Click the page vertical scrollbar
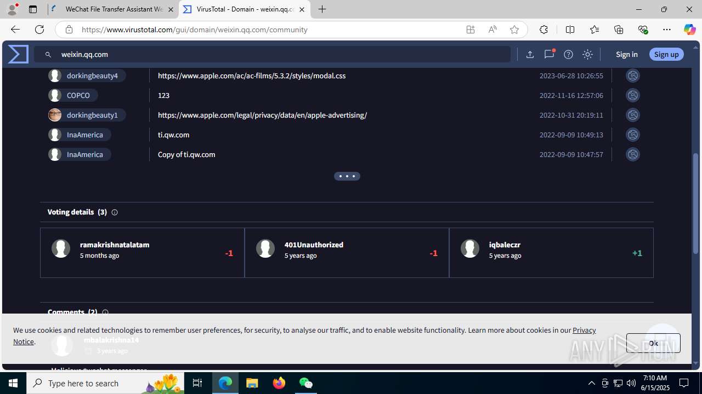The width and height of the screenshot is (702, 394). 697,202
